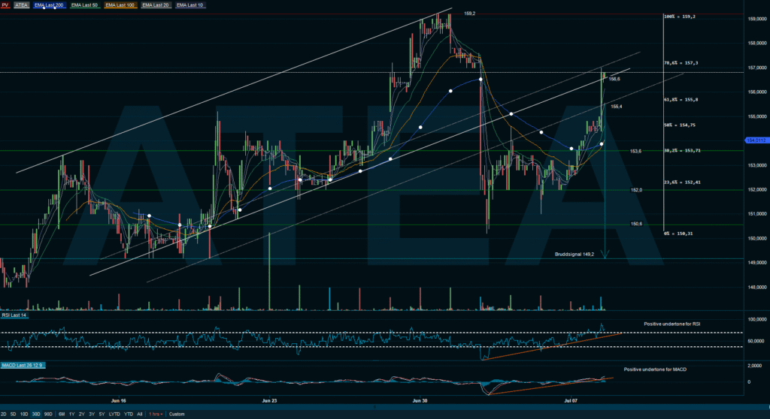Click the 152,0 support level label

point(636,190)
